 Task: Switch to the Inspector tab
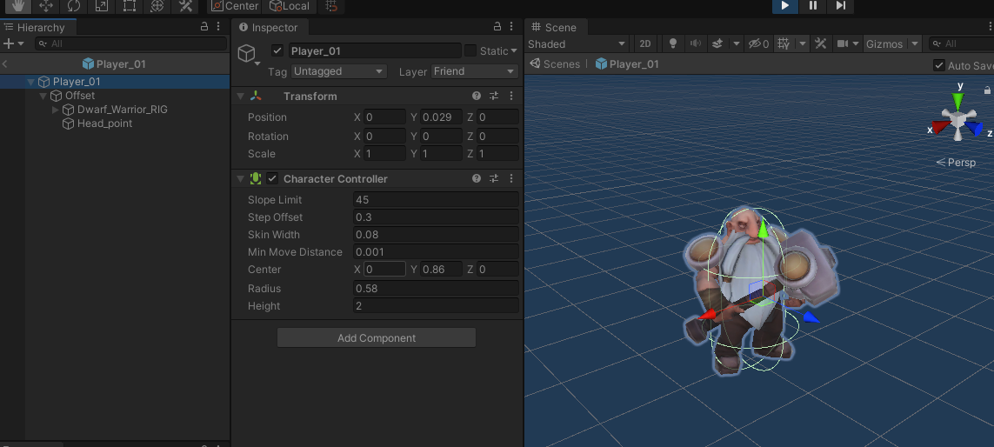[269, 27]
